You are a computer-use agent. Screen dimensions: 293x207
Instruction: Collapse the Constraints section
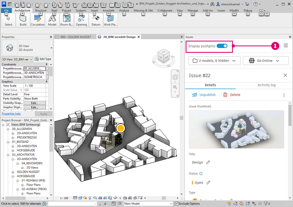[46, 64]
